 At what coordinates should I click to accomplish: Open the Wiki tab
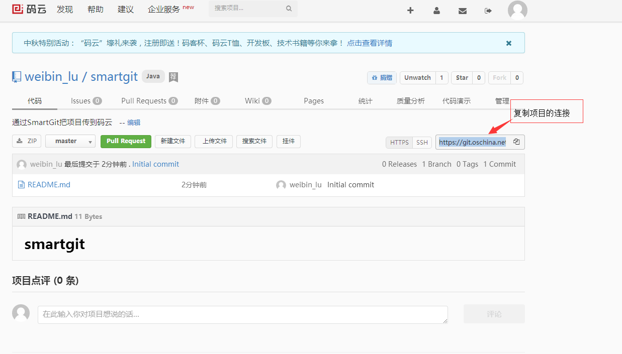coord(258,101)
